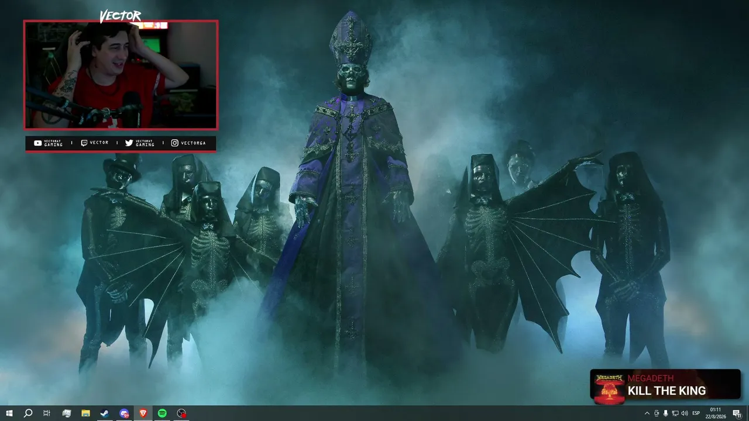Click the Twitter bird logo in overlay
The image size is (749, 421).
point(129,143)
